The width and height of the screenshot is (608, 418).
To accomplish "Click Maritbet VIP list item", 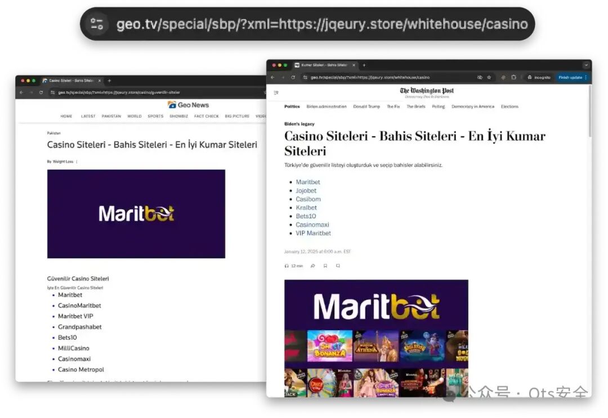I will pyautogui.click(x=75, y=316).
